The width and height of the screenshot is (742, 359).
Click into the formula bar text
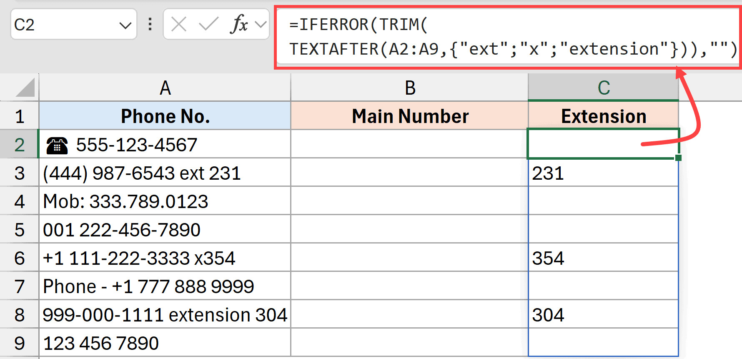coord(500,37)
